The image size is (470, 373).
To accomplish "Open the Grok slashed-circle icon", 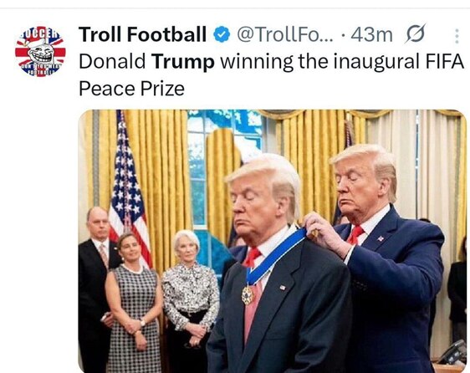I will [x=416, y=33].
